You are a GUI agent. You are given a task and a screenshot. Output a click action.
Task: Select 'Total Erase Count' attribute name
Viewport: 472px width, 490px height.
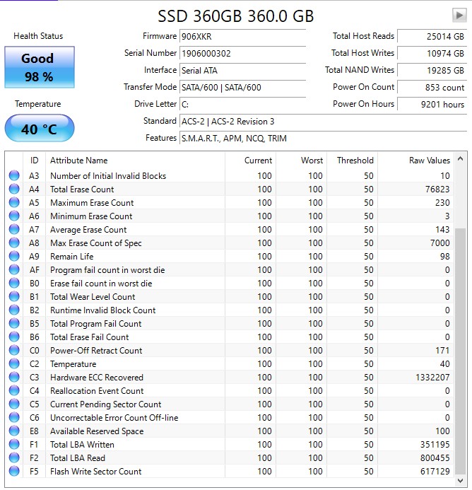pos(82,189)
